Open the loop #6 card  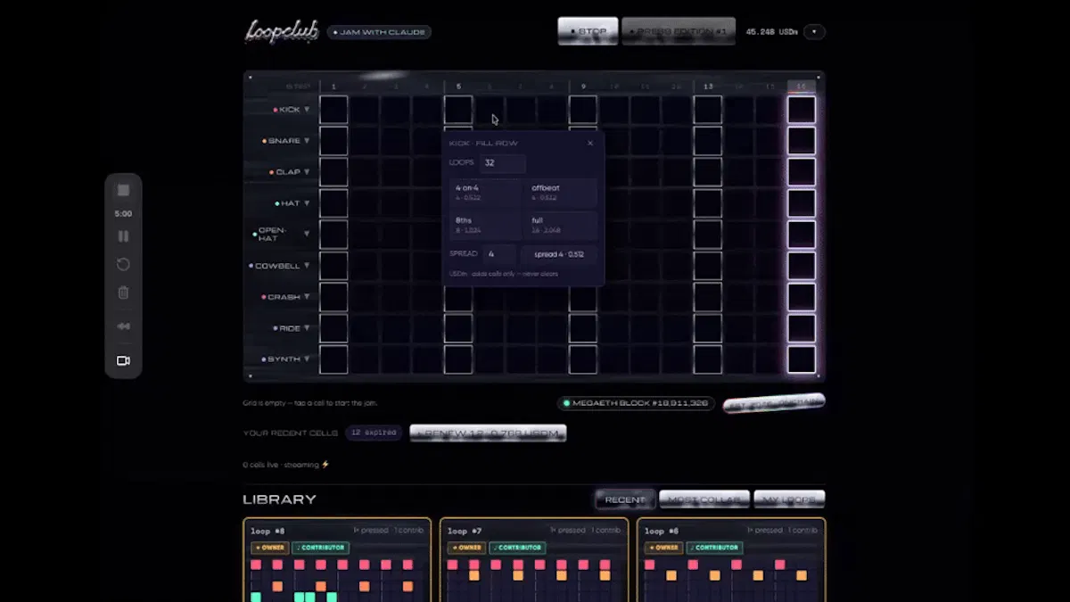[x=731, y=560]
